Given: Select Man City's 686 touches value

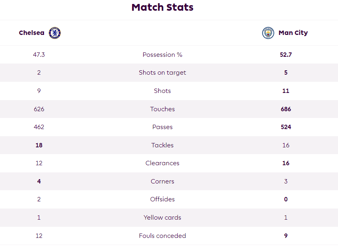Looking at the screenshot, I should point(286,109).
